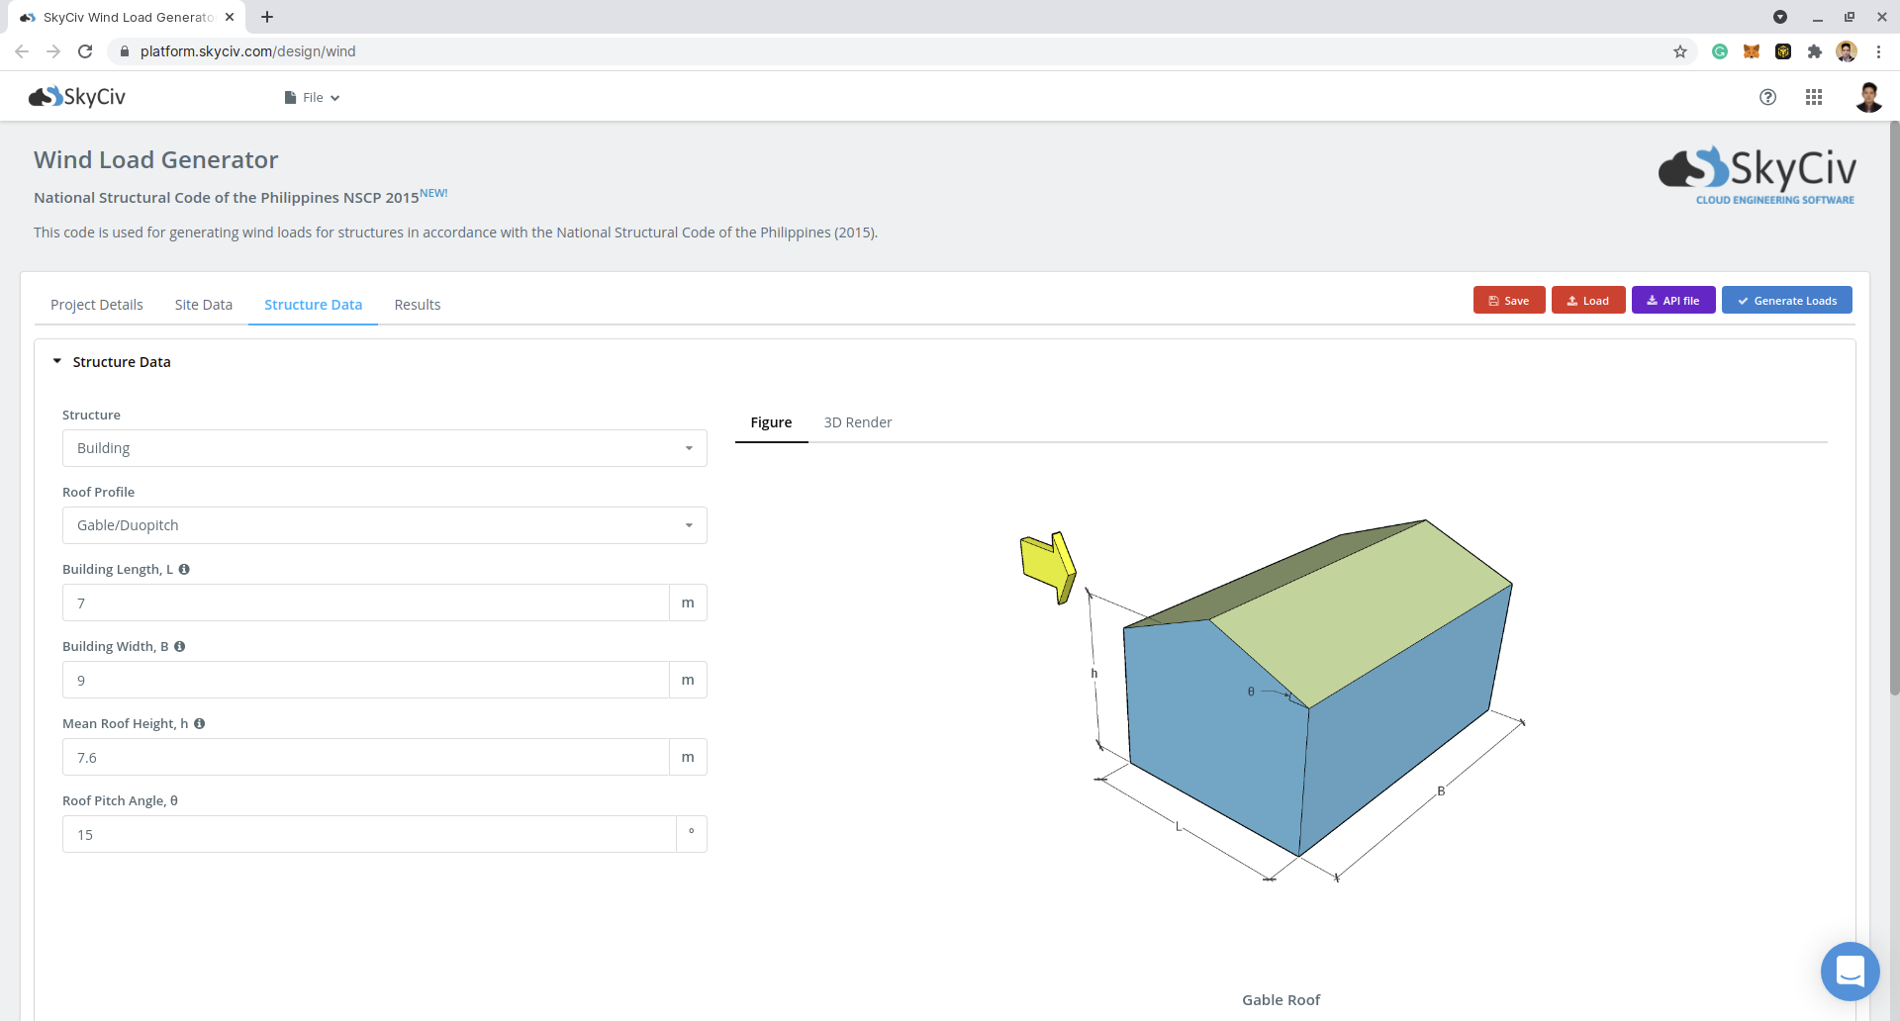
Task: Open the Roof Profile dropdown
Action: [384, 525]
